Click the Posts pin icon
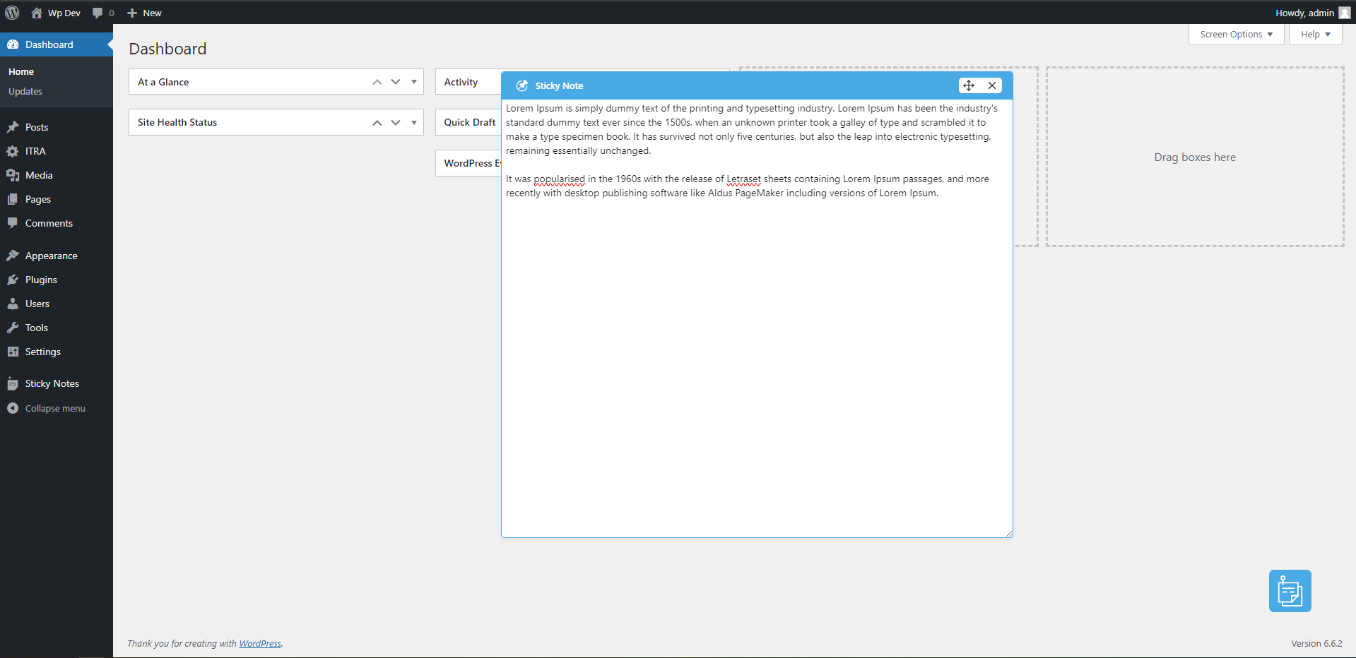The image size is (1356, 658). 13,127
